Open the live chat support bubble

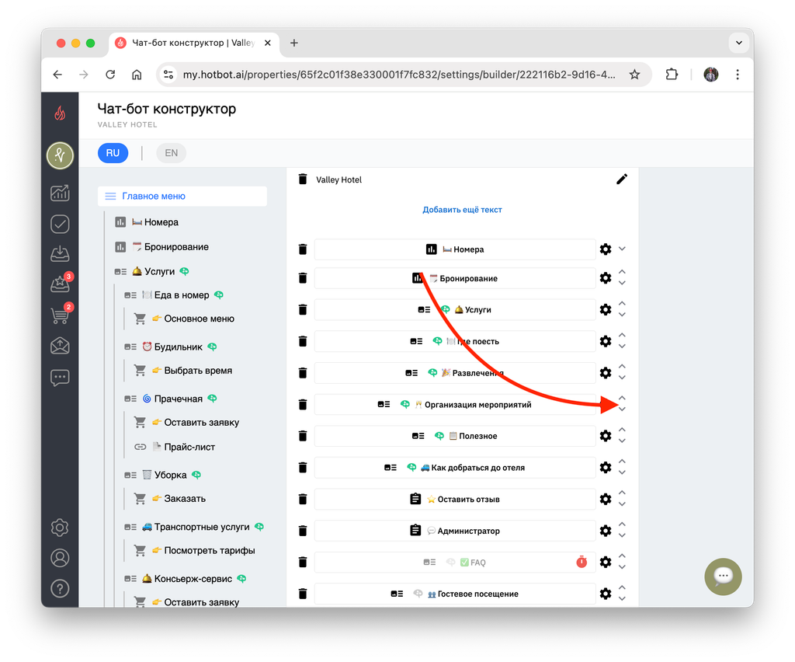[723, 577]
